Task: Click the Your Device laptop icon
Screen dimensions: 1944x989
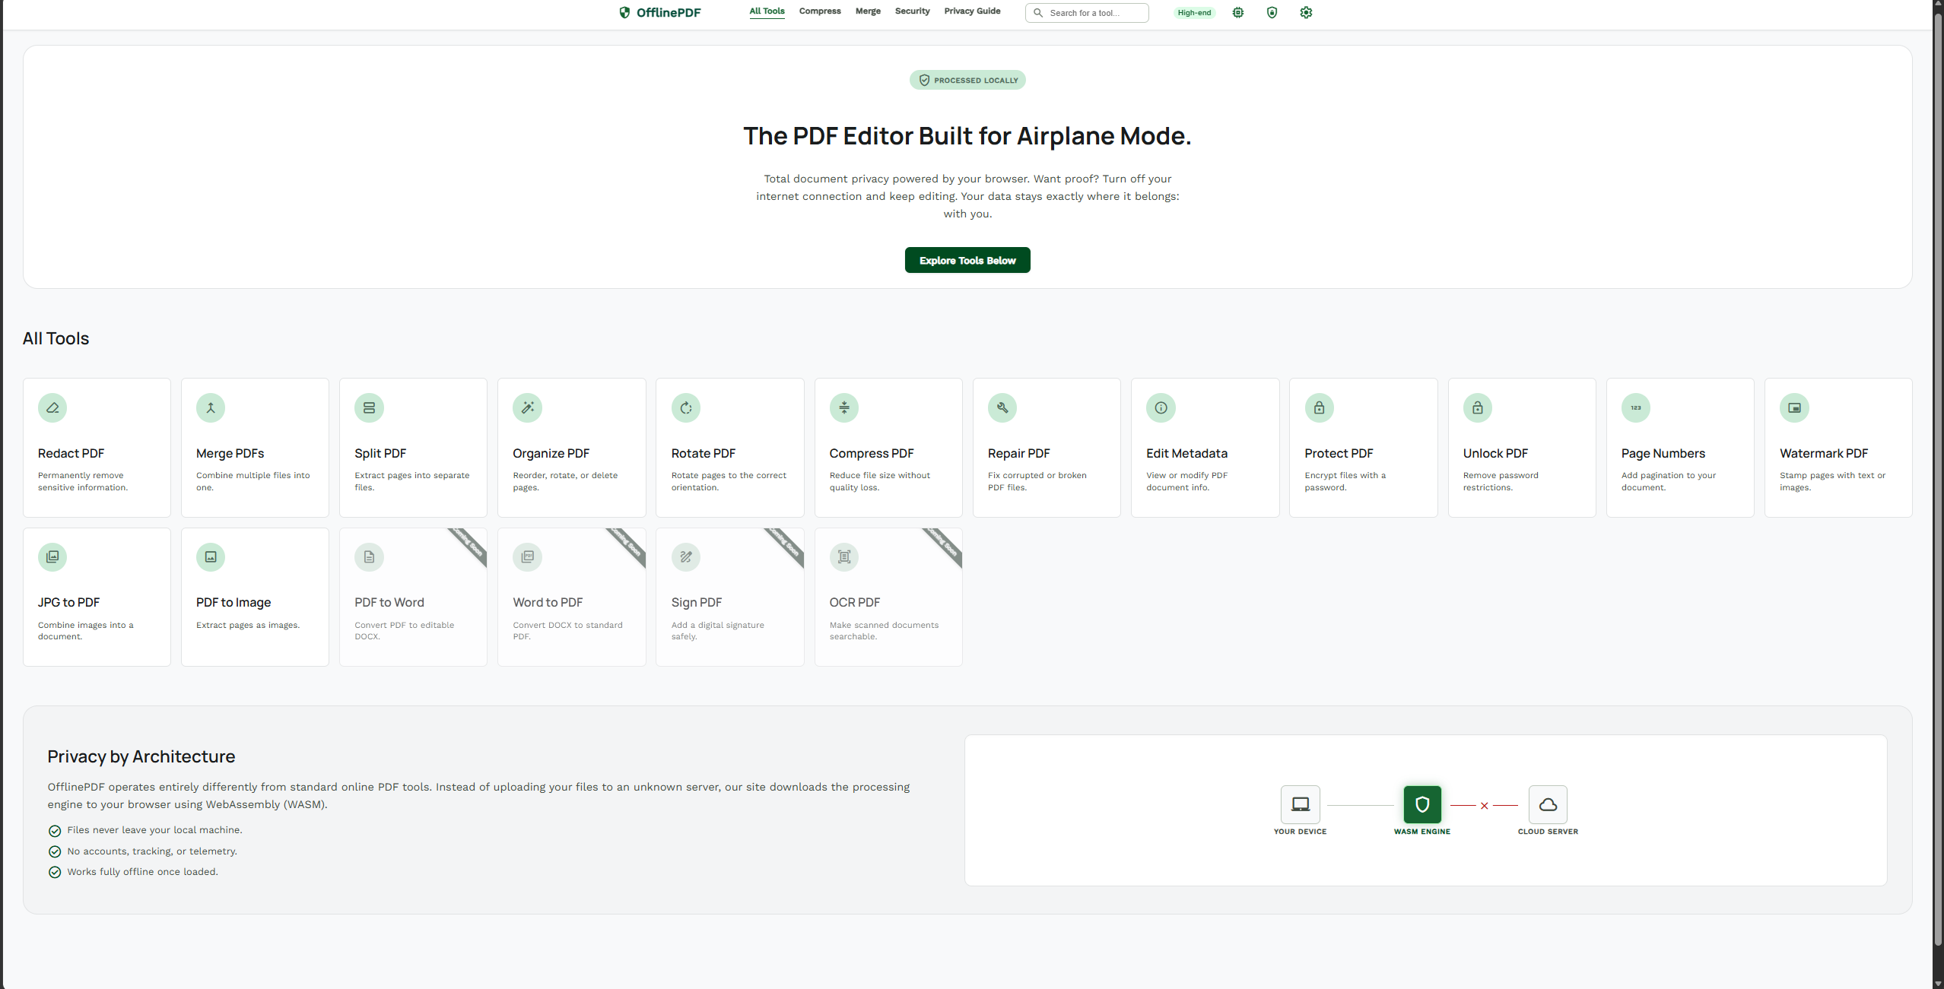Action: click(1301, 804)
